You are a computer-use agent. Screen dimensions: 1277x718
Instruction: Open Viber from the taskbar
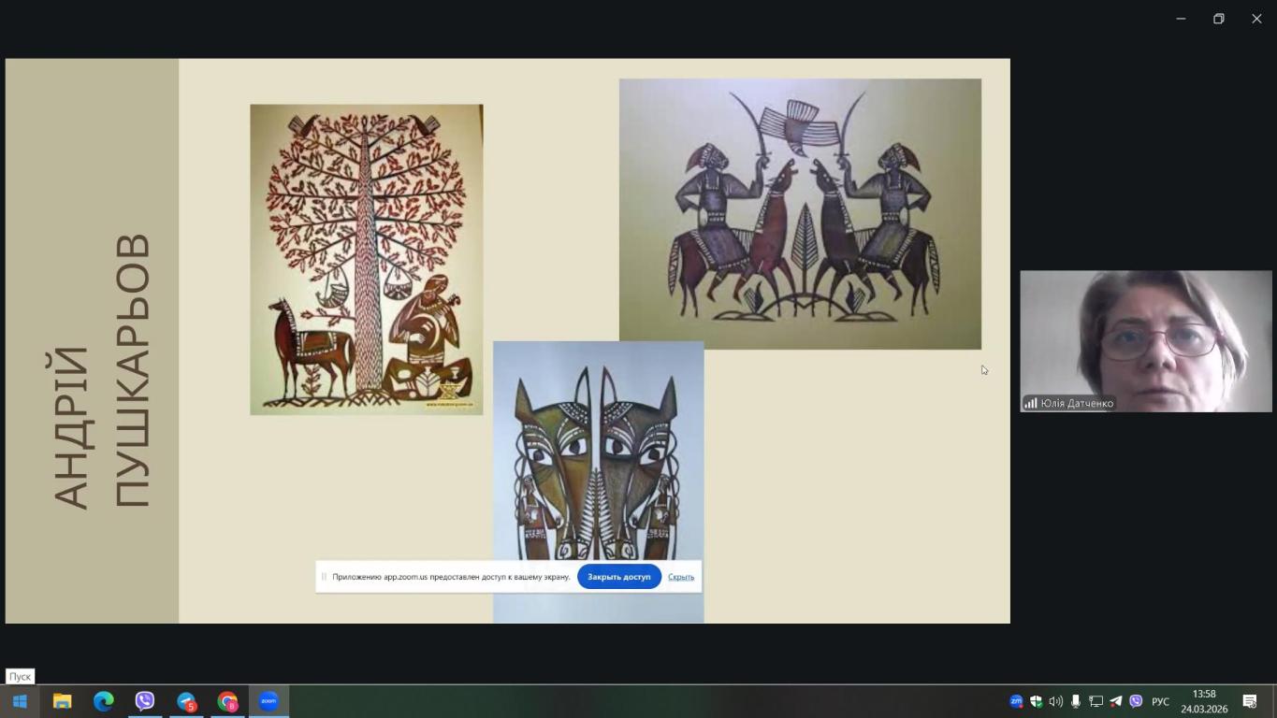point(144,701)
